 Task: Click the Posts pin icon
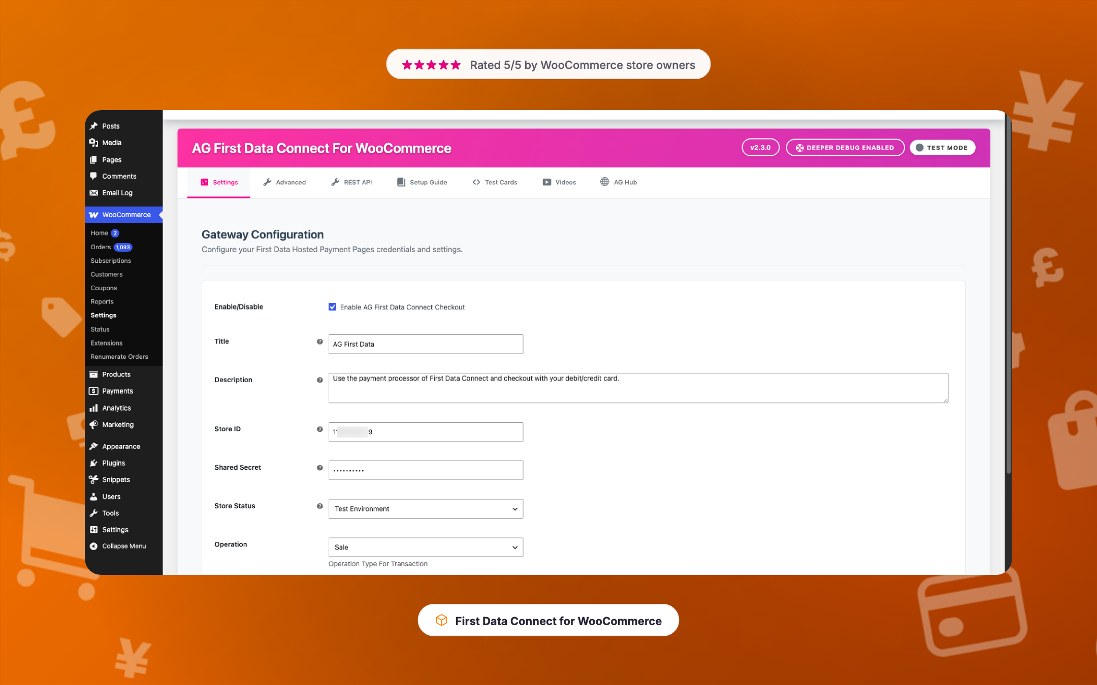pyautogui.click(x=93, y=126)
